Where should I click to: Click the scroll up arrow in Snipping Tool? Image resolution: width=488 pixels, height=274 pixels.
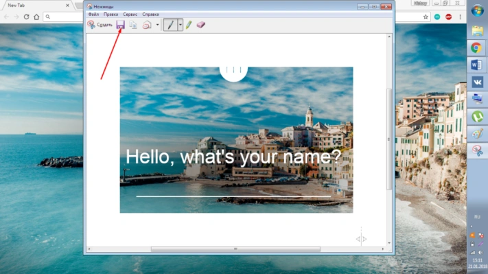pyautogui.click(x=389, y=36)
